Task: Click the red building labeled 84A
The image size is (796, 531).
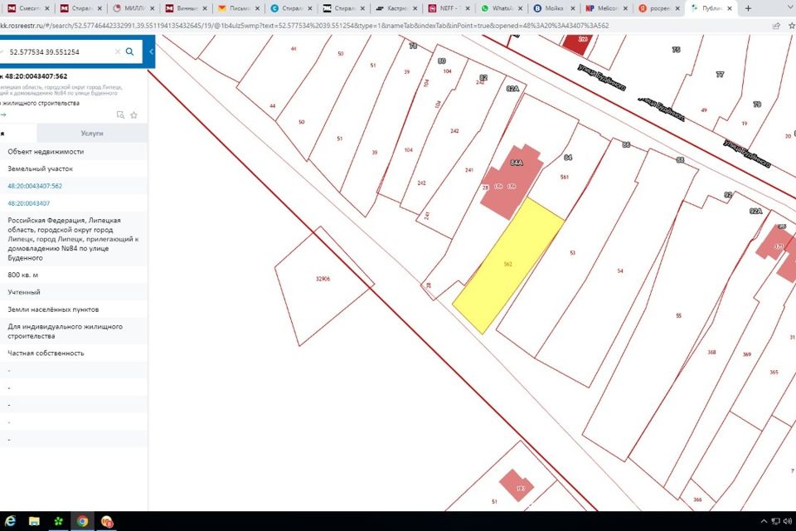Action: point(512,182)
